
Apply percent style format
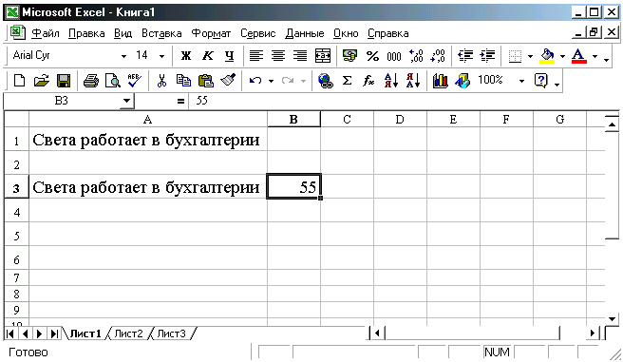point(372,56)
